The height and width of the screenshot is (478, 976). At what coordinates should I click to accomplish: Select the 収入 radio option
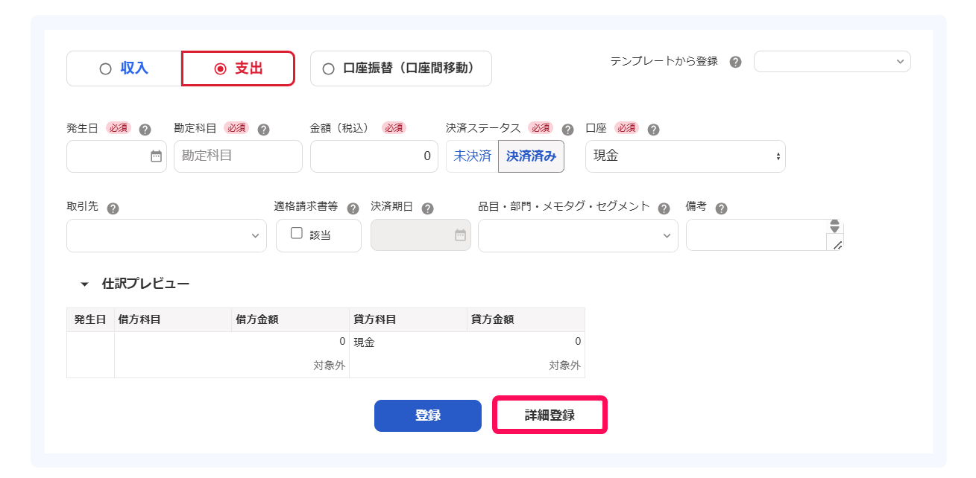point(125,68)
